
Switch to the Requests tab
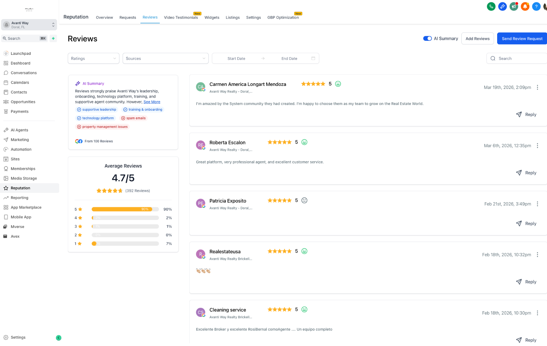pos(128,17)
